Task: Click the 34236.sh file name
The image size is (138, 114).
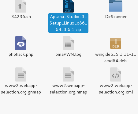Action: [21, 17]
